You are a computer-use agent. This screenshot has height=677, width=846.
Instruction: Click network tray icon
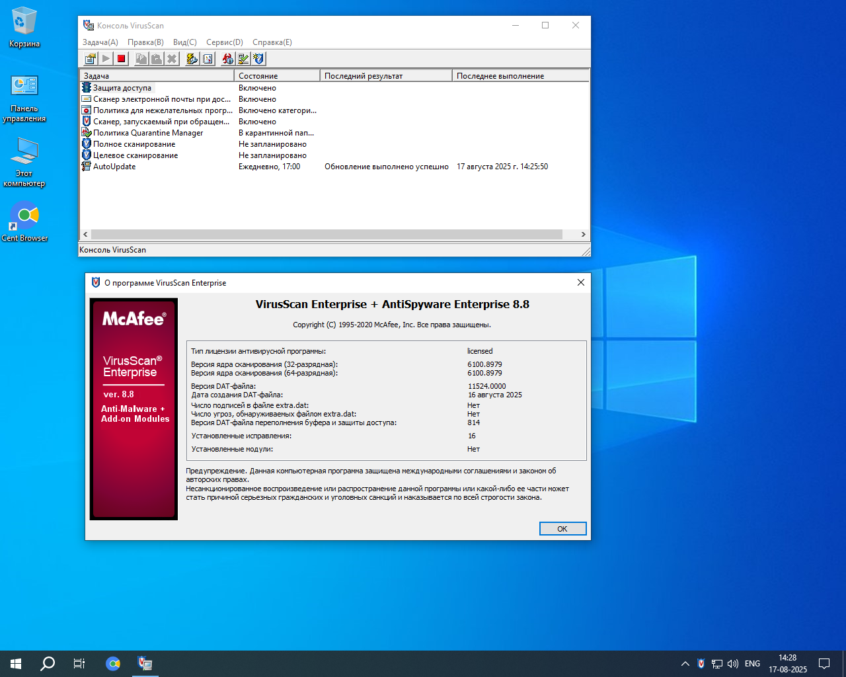click(x=717, y=664)
